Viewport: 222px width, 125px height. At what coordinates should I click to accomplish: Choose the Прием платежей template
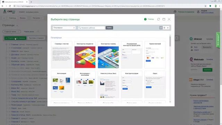point(155,55)
